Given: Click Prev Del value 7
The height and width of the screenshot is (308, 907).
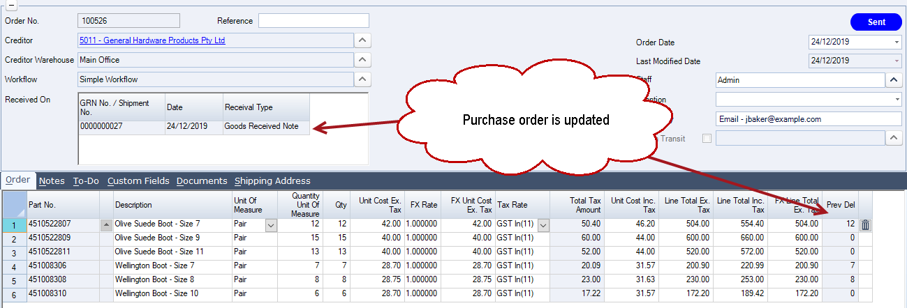Looking at the screenshot, I should (x=840, y=266).
